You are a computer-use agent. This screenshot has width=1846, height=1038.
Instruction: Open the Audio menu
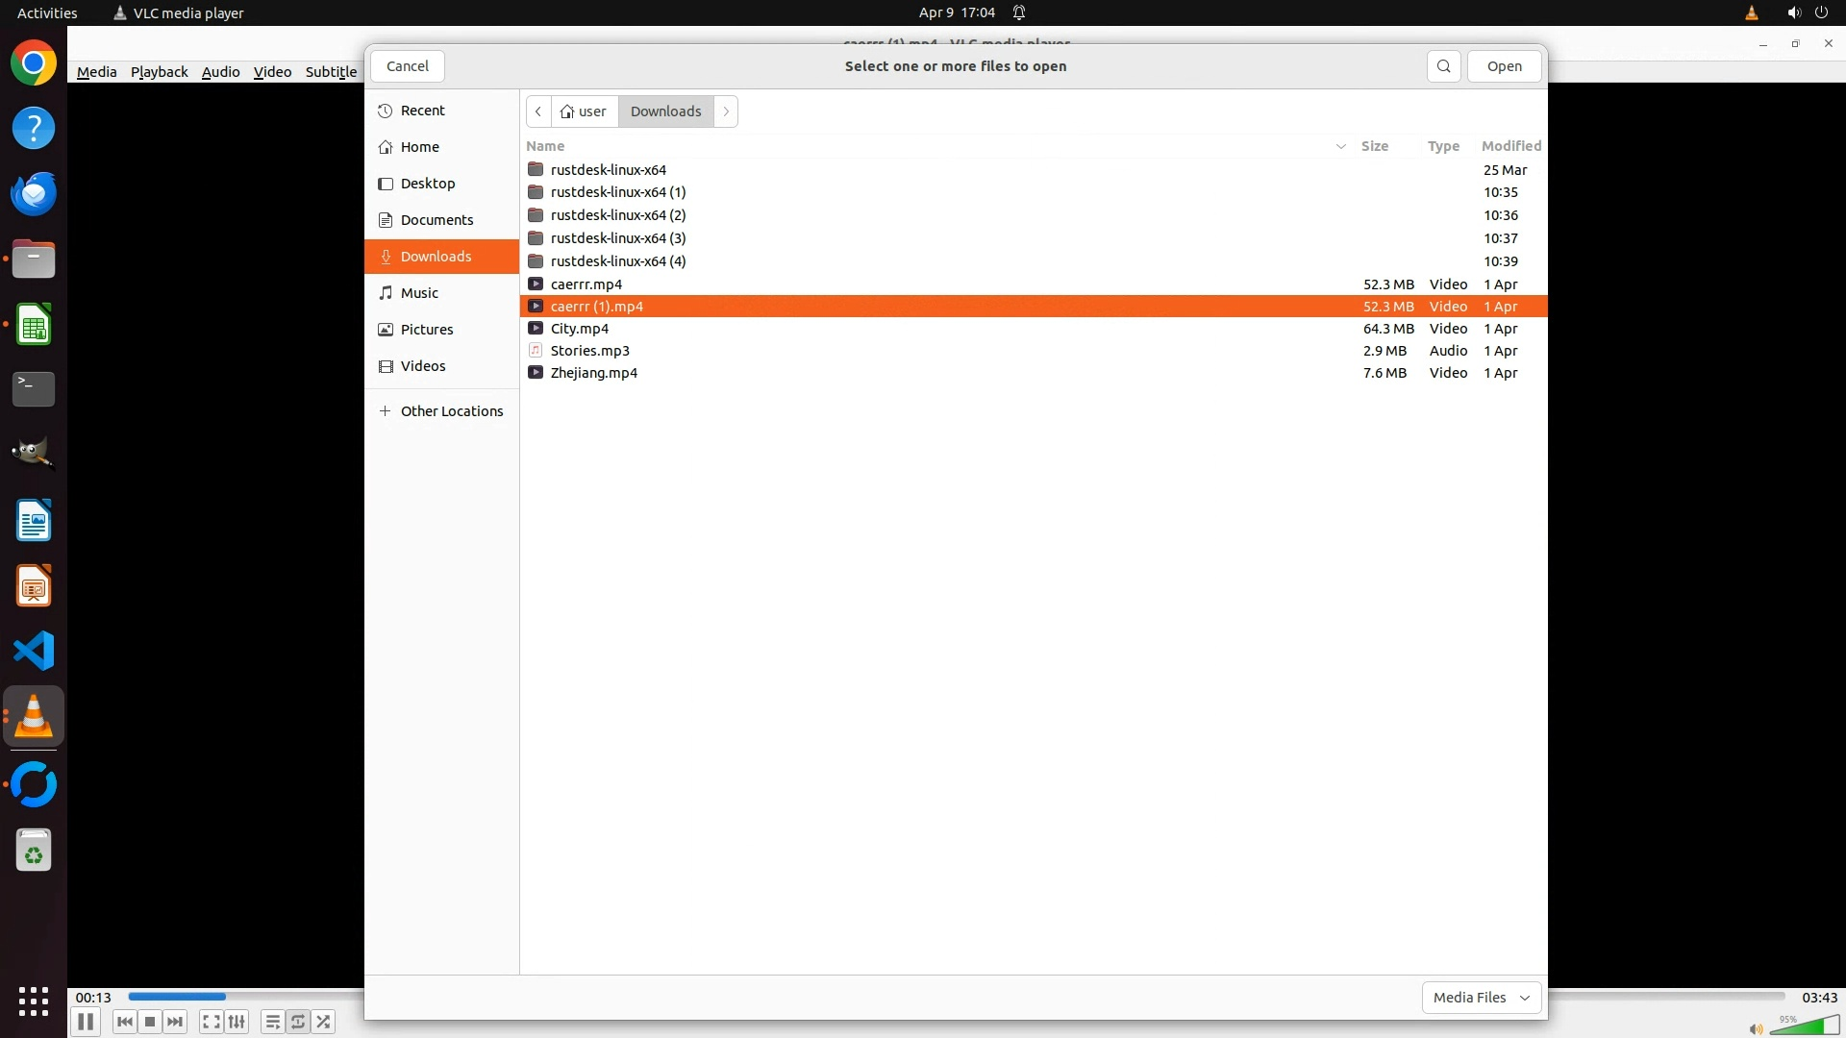220,72
